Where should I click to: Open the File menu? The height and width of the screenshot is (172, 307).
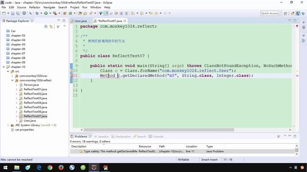point(4,7)
